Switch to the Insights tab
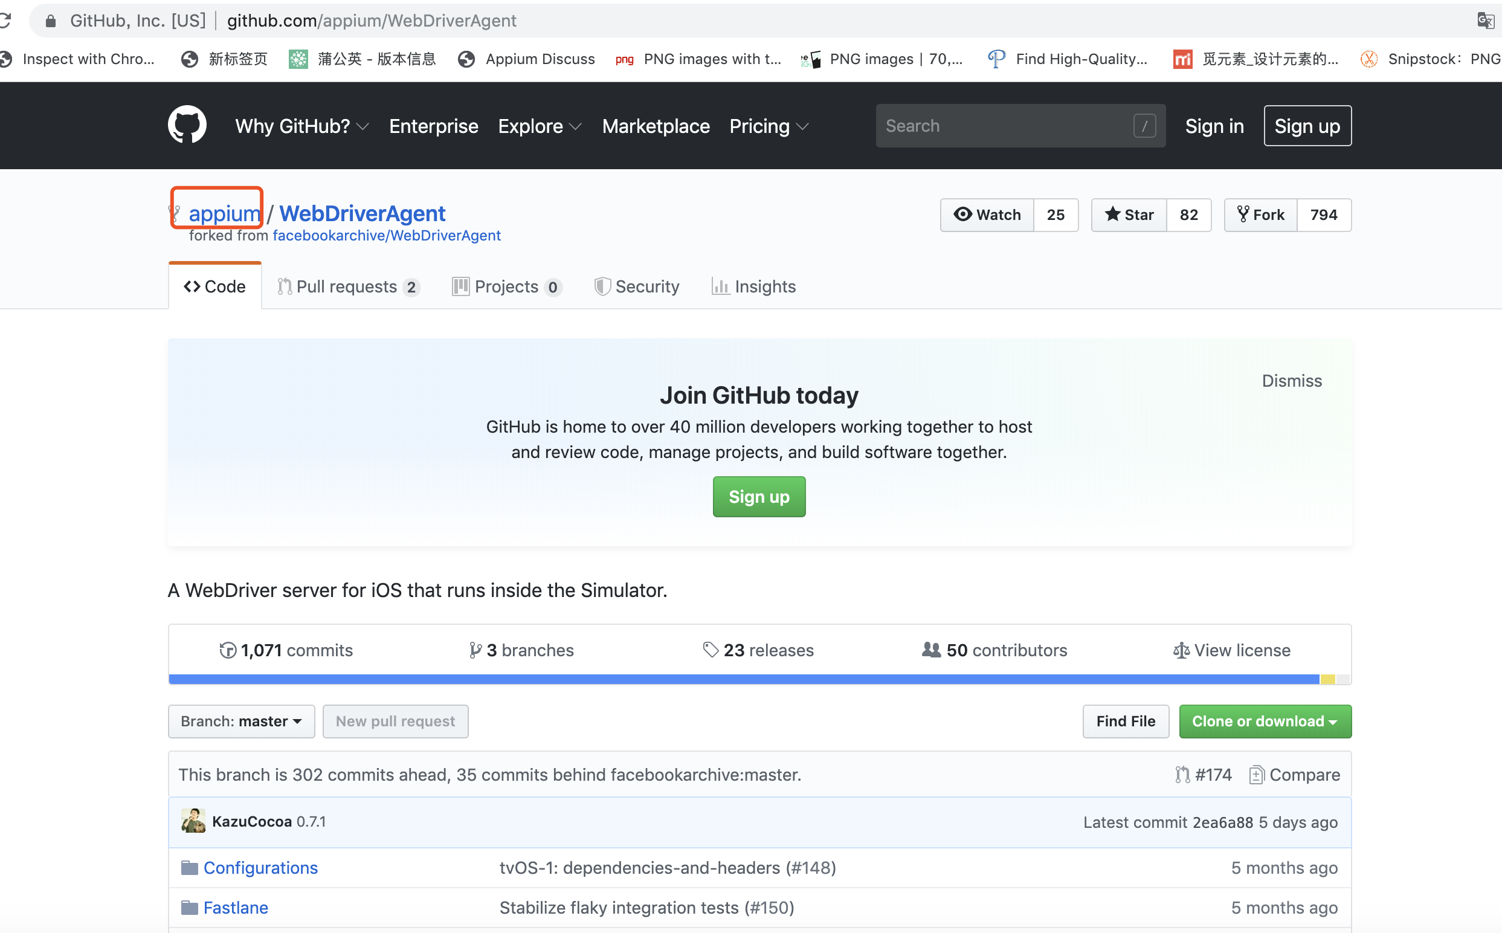This screenshot has width=1502, height=933. pyautogui.click(x=754, y=286)
